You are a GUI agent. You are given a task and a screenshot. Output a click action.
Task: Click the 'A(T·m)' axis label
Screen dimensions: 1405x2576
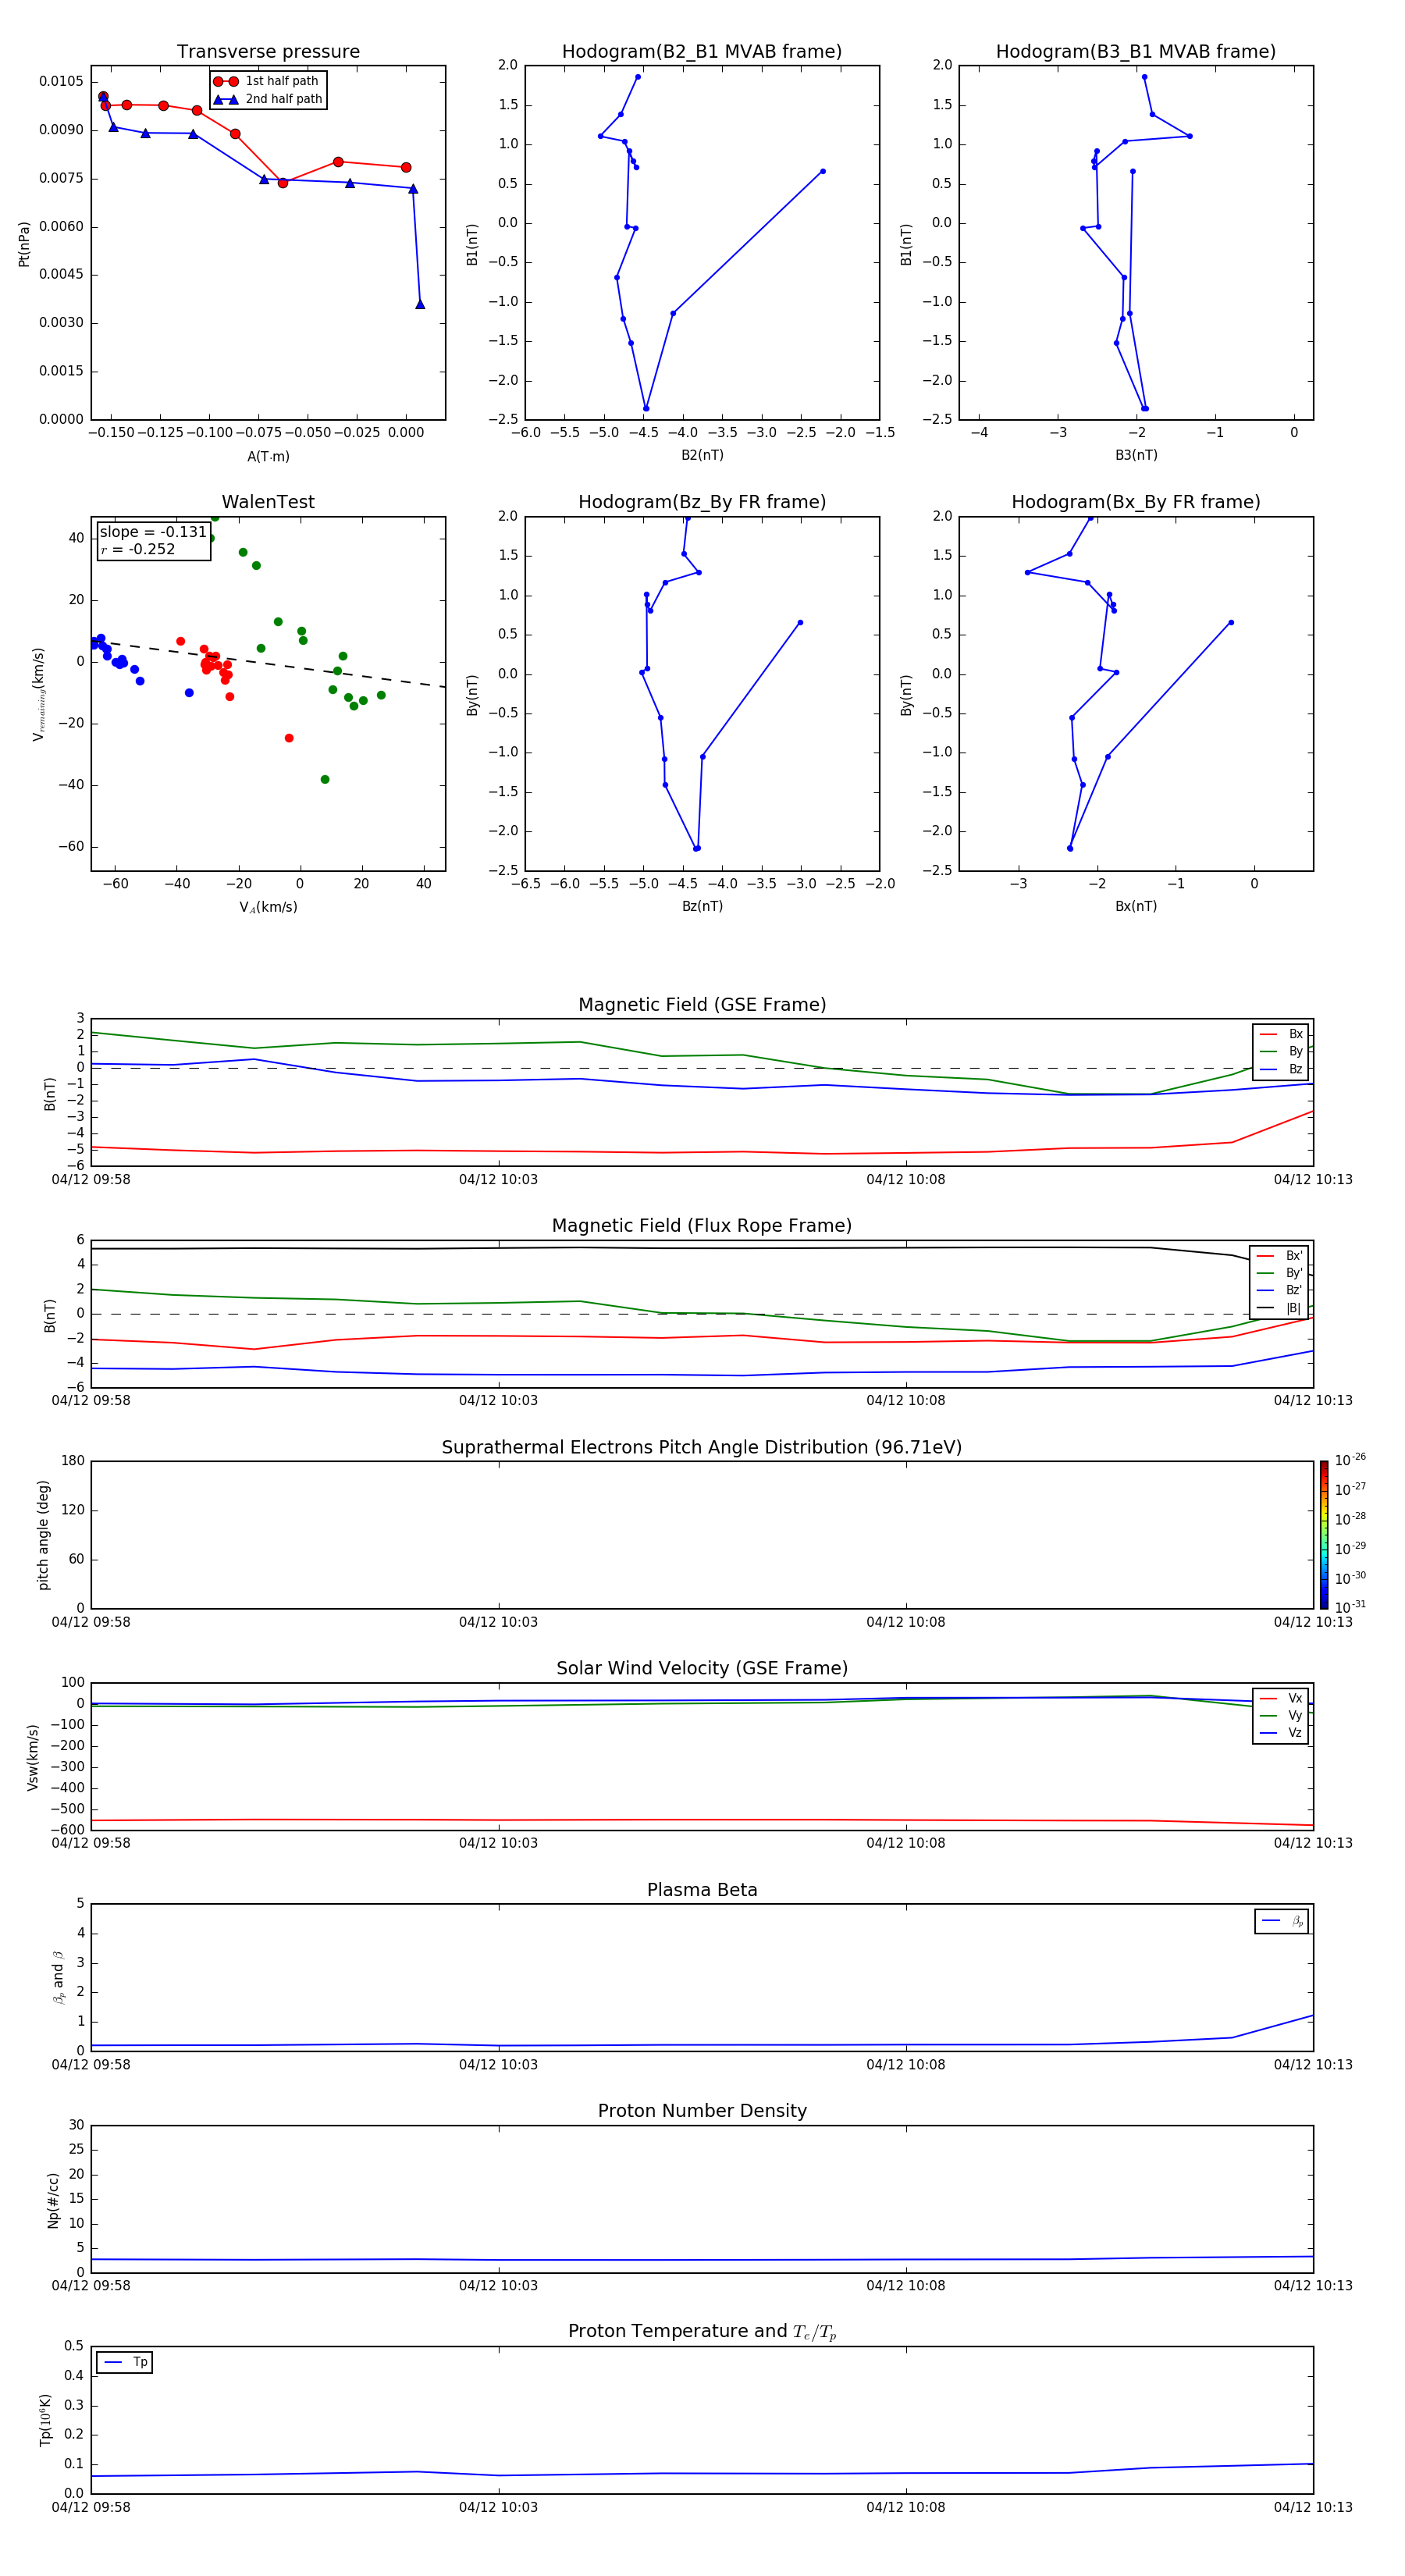click(x=268, y=456)
